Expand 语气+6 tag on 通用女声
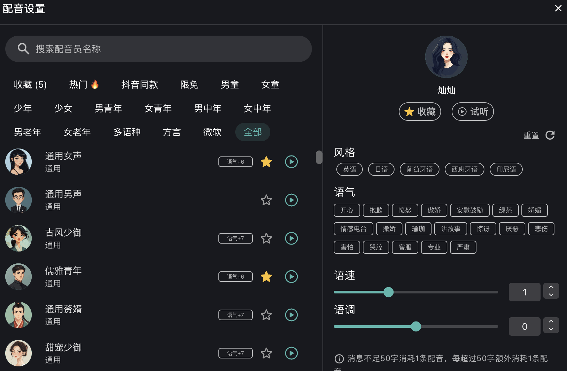 pyautogui.click(x=235, y=162)
